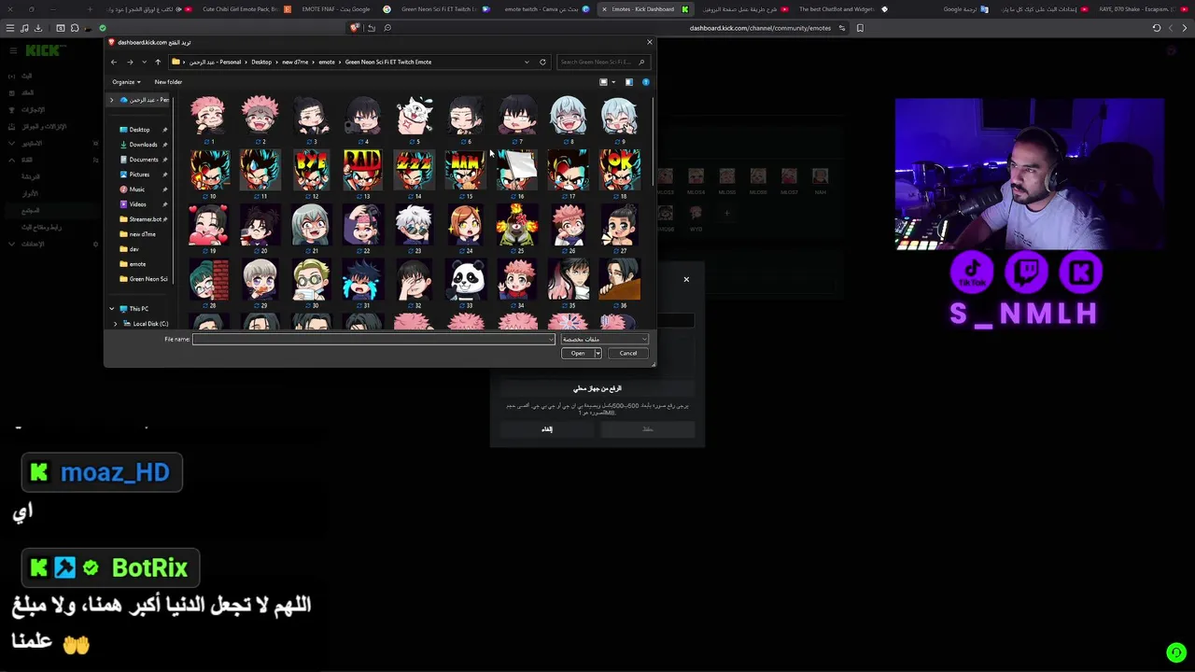Expand the OneDrive Personal tree node
The height and width of the screenshot is (672, 1195).
coord(111,100)
